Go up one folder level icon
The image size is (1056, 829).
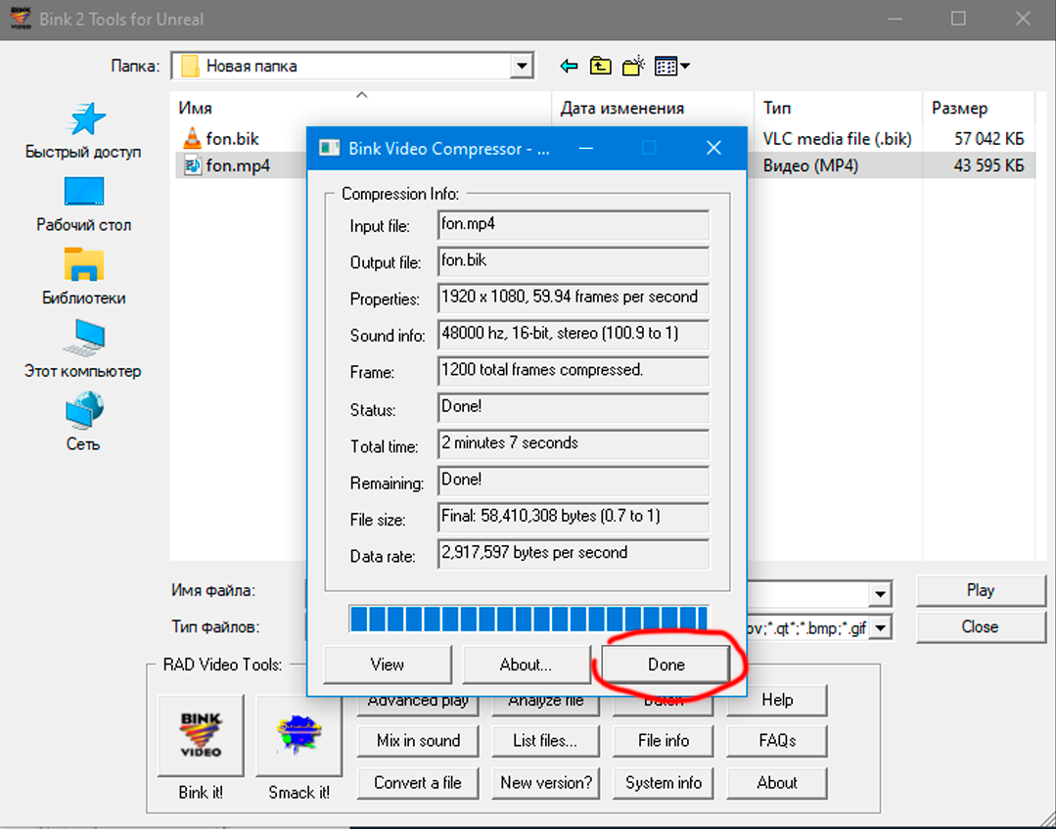point(600,66)
